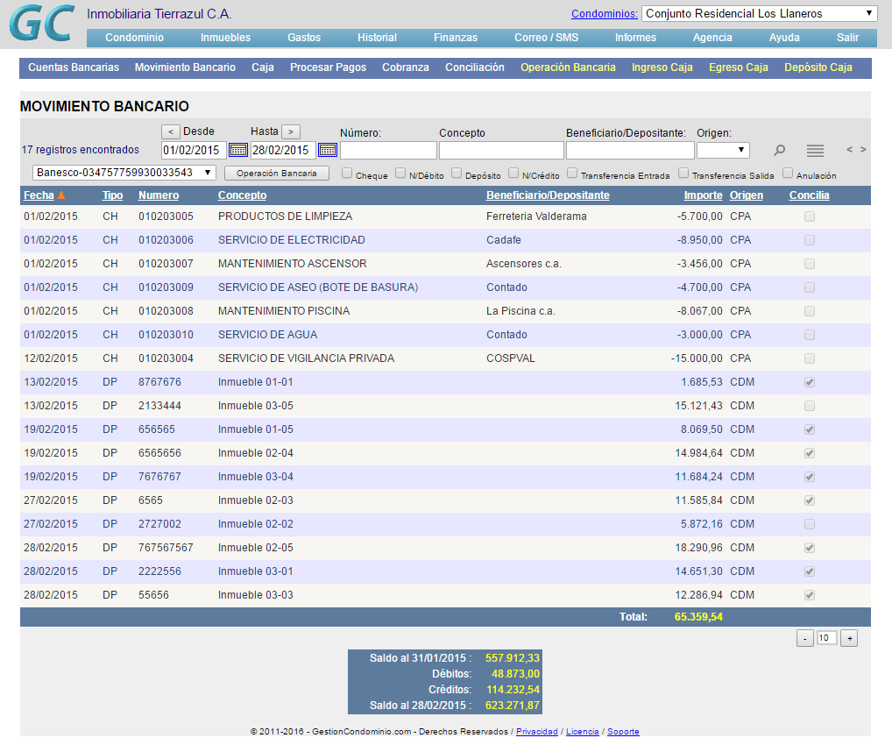The height and width of the screenshot is (752, 892).
Task: Open the Origen dropdown
Action: point(723,150)
